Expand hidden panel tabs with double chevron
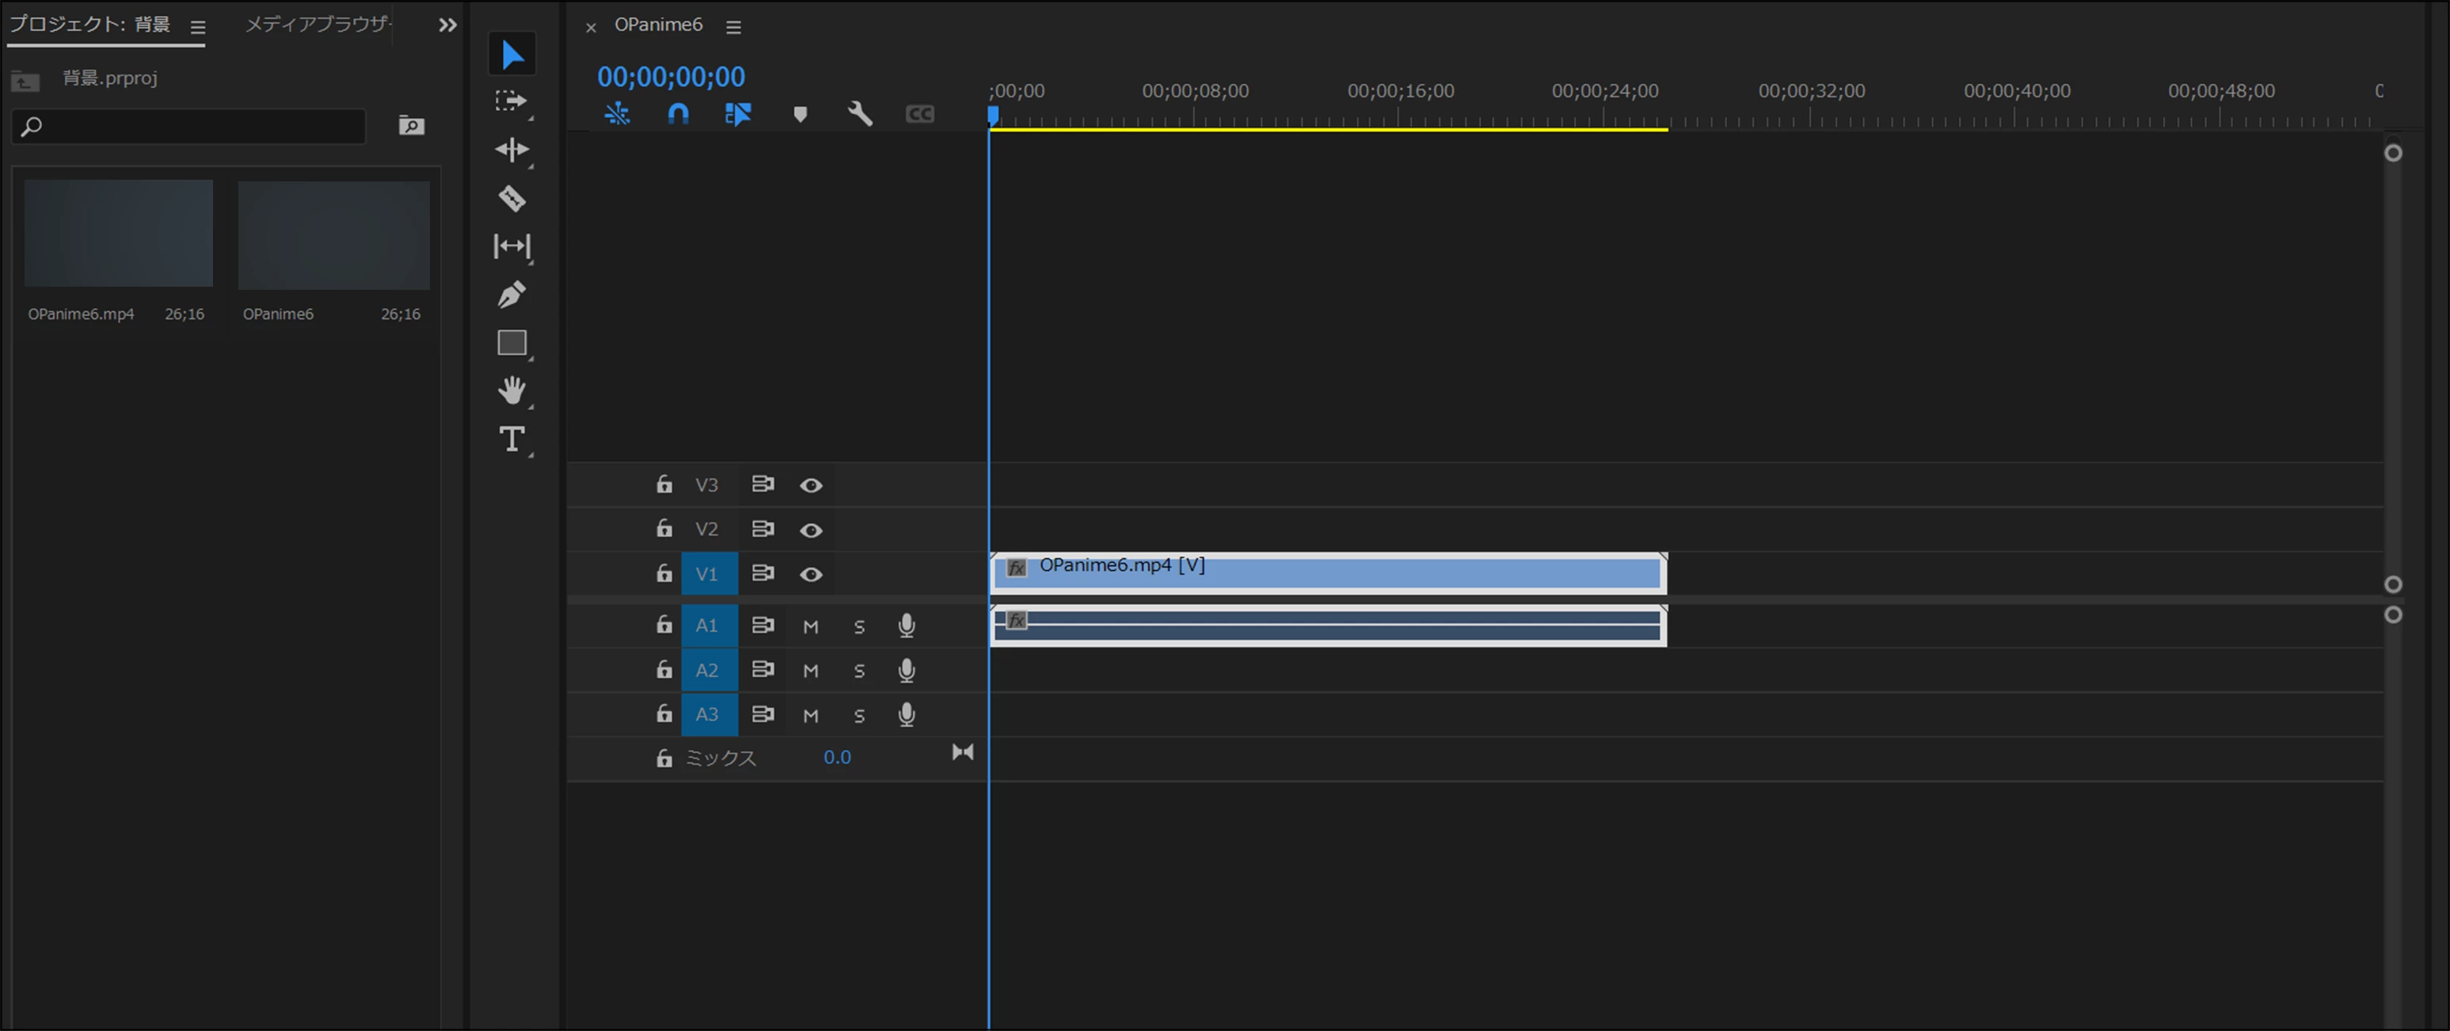This screenshot has width=2450, height=1031. tap(447, 25)
